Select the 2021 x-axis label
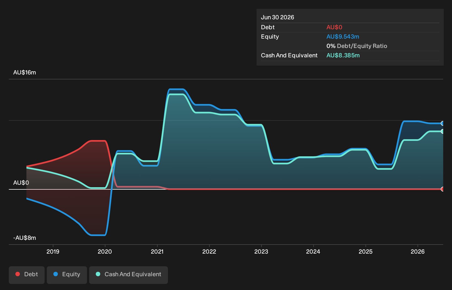The width and height of the screenshot is (452, 290). click(x=157, y=251)
